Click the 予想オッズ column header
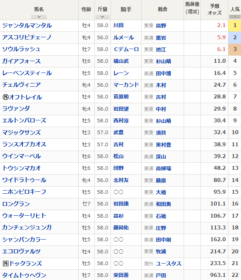The height and width of the screenshot is (280, 241). tap(214, 9)
